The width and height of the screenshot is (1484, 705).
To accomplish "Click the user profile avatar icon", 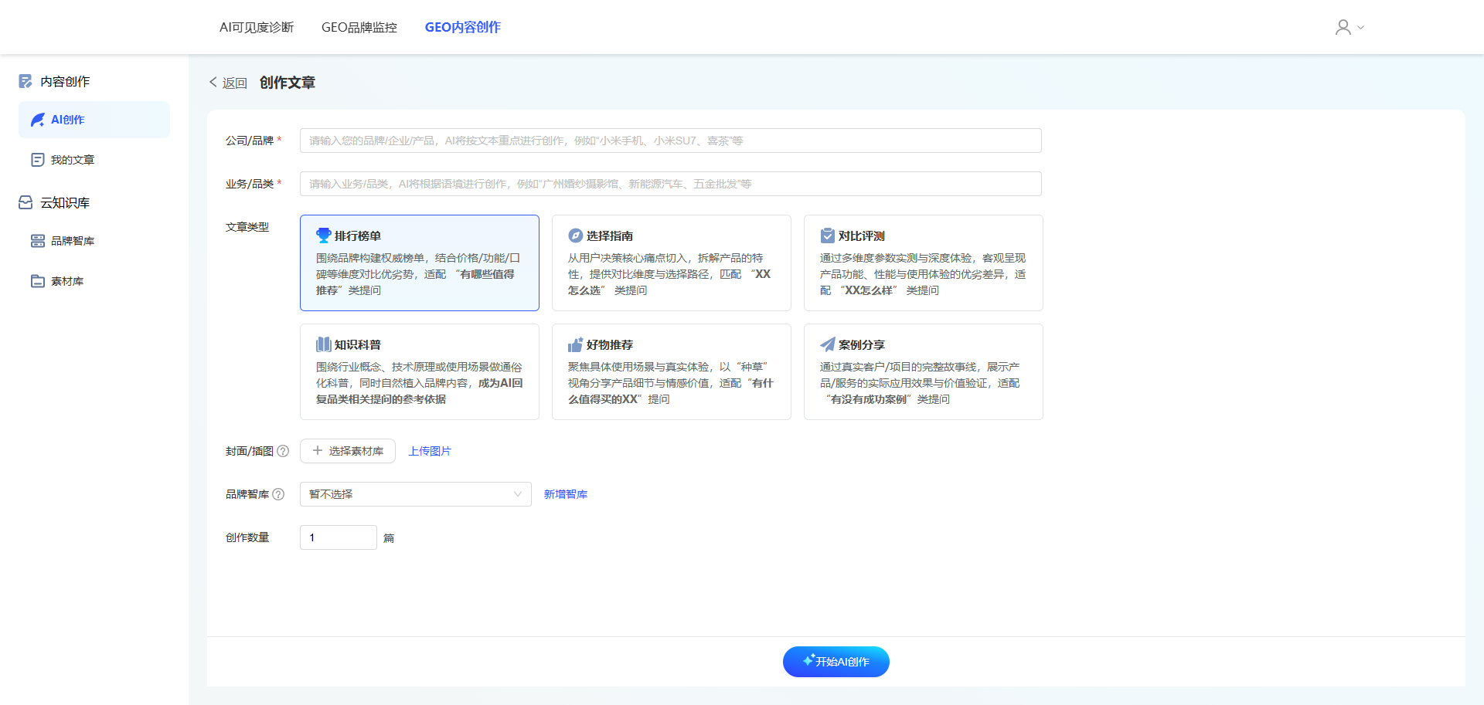I will coord(1343,27).
